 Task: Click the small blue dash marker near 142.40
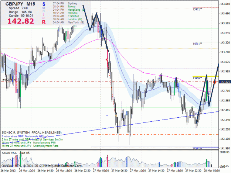point(107,116)
